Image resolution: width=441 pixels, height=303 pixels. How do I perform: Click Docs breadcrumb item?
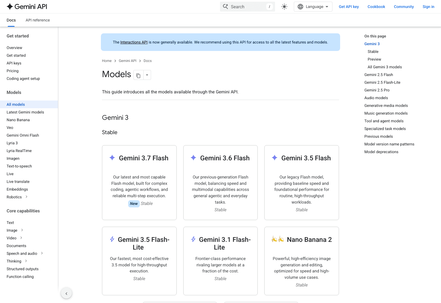pyautogui.click(x=147, y=61)
